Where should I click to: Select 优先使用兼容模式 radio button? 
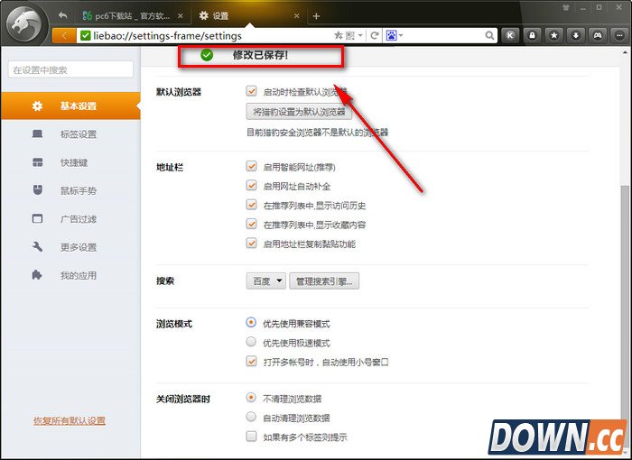click(251, 322)
